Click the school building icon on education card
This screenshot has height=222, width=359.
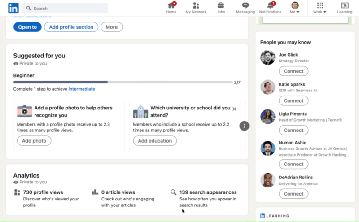click(140, 112)
